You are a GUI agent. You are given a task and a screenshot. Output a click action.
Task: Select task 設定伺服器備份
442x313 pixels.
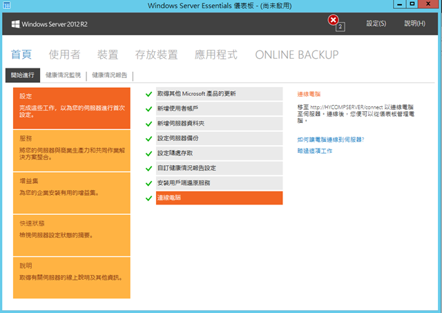[x=220, y=138]
